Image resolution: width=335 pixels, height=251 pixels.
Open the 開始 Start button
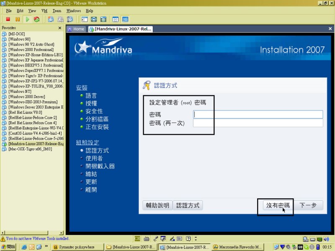coord(8,247)
